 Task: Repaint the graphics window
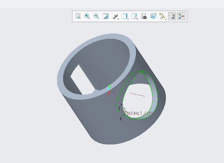point(106,16)
